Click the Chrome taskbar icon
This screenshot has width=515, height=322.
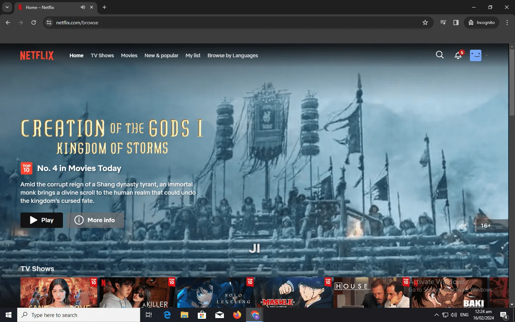[255, 315]
